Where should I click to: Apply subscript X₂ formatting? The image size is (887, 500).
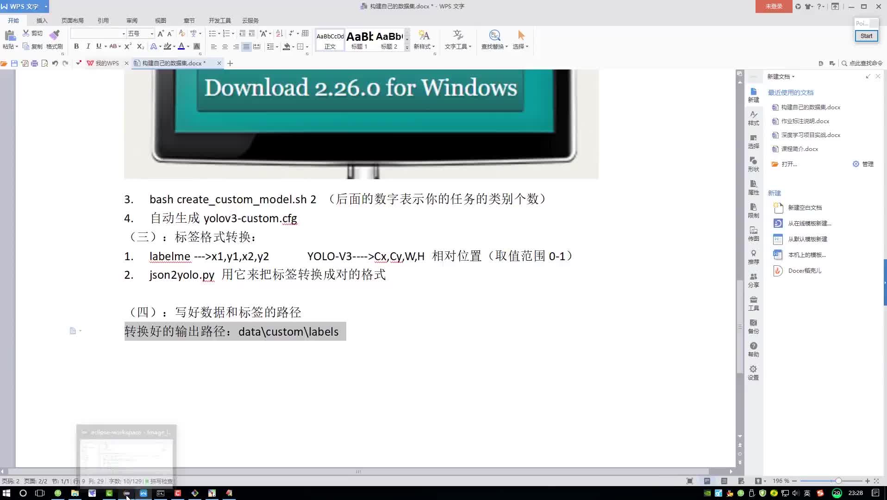coord(141,46)
